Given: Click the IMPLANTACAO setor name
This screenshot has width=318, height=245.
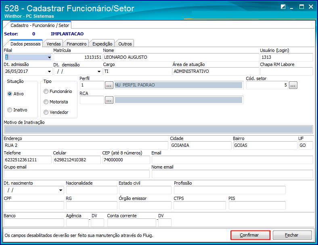Looking at the screenshot, I should pyautogui.click(x=67, y=34).
